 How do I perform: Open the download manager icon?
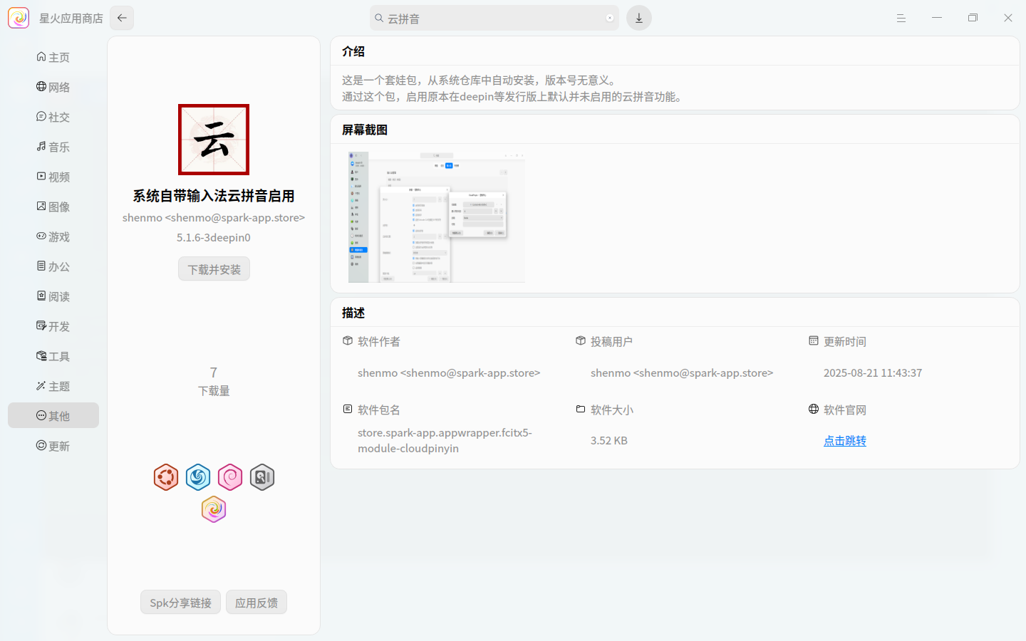point(639,19)
